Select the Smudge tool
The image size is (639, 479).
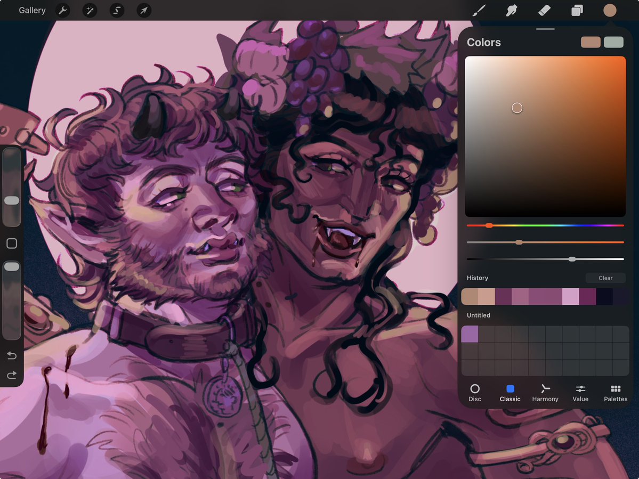click(x=512, y=10)
